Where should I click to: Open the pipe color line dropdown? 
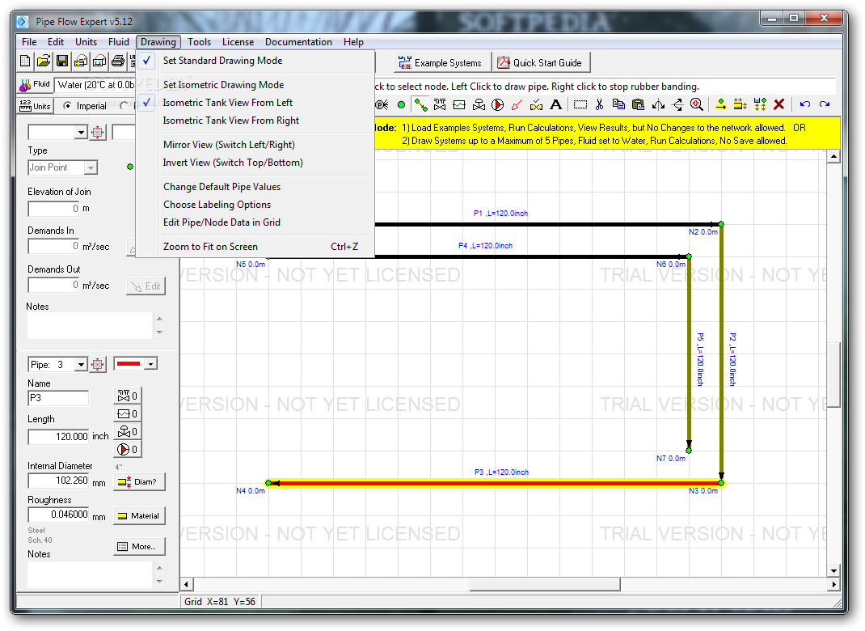pos(150,364)
